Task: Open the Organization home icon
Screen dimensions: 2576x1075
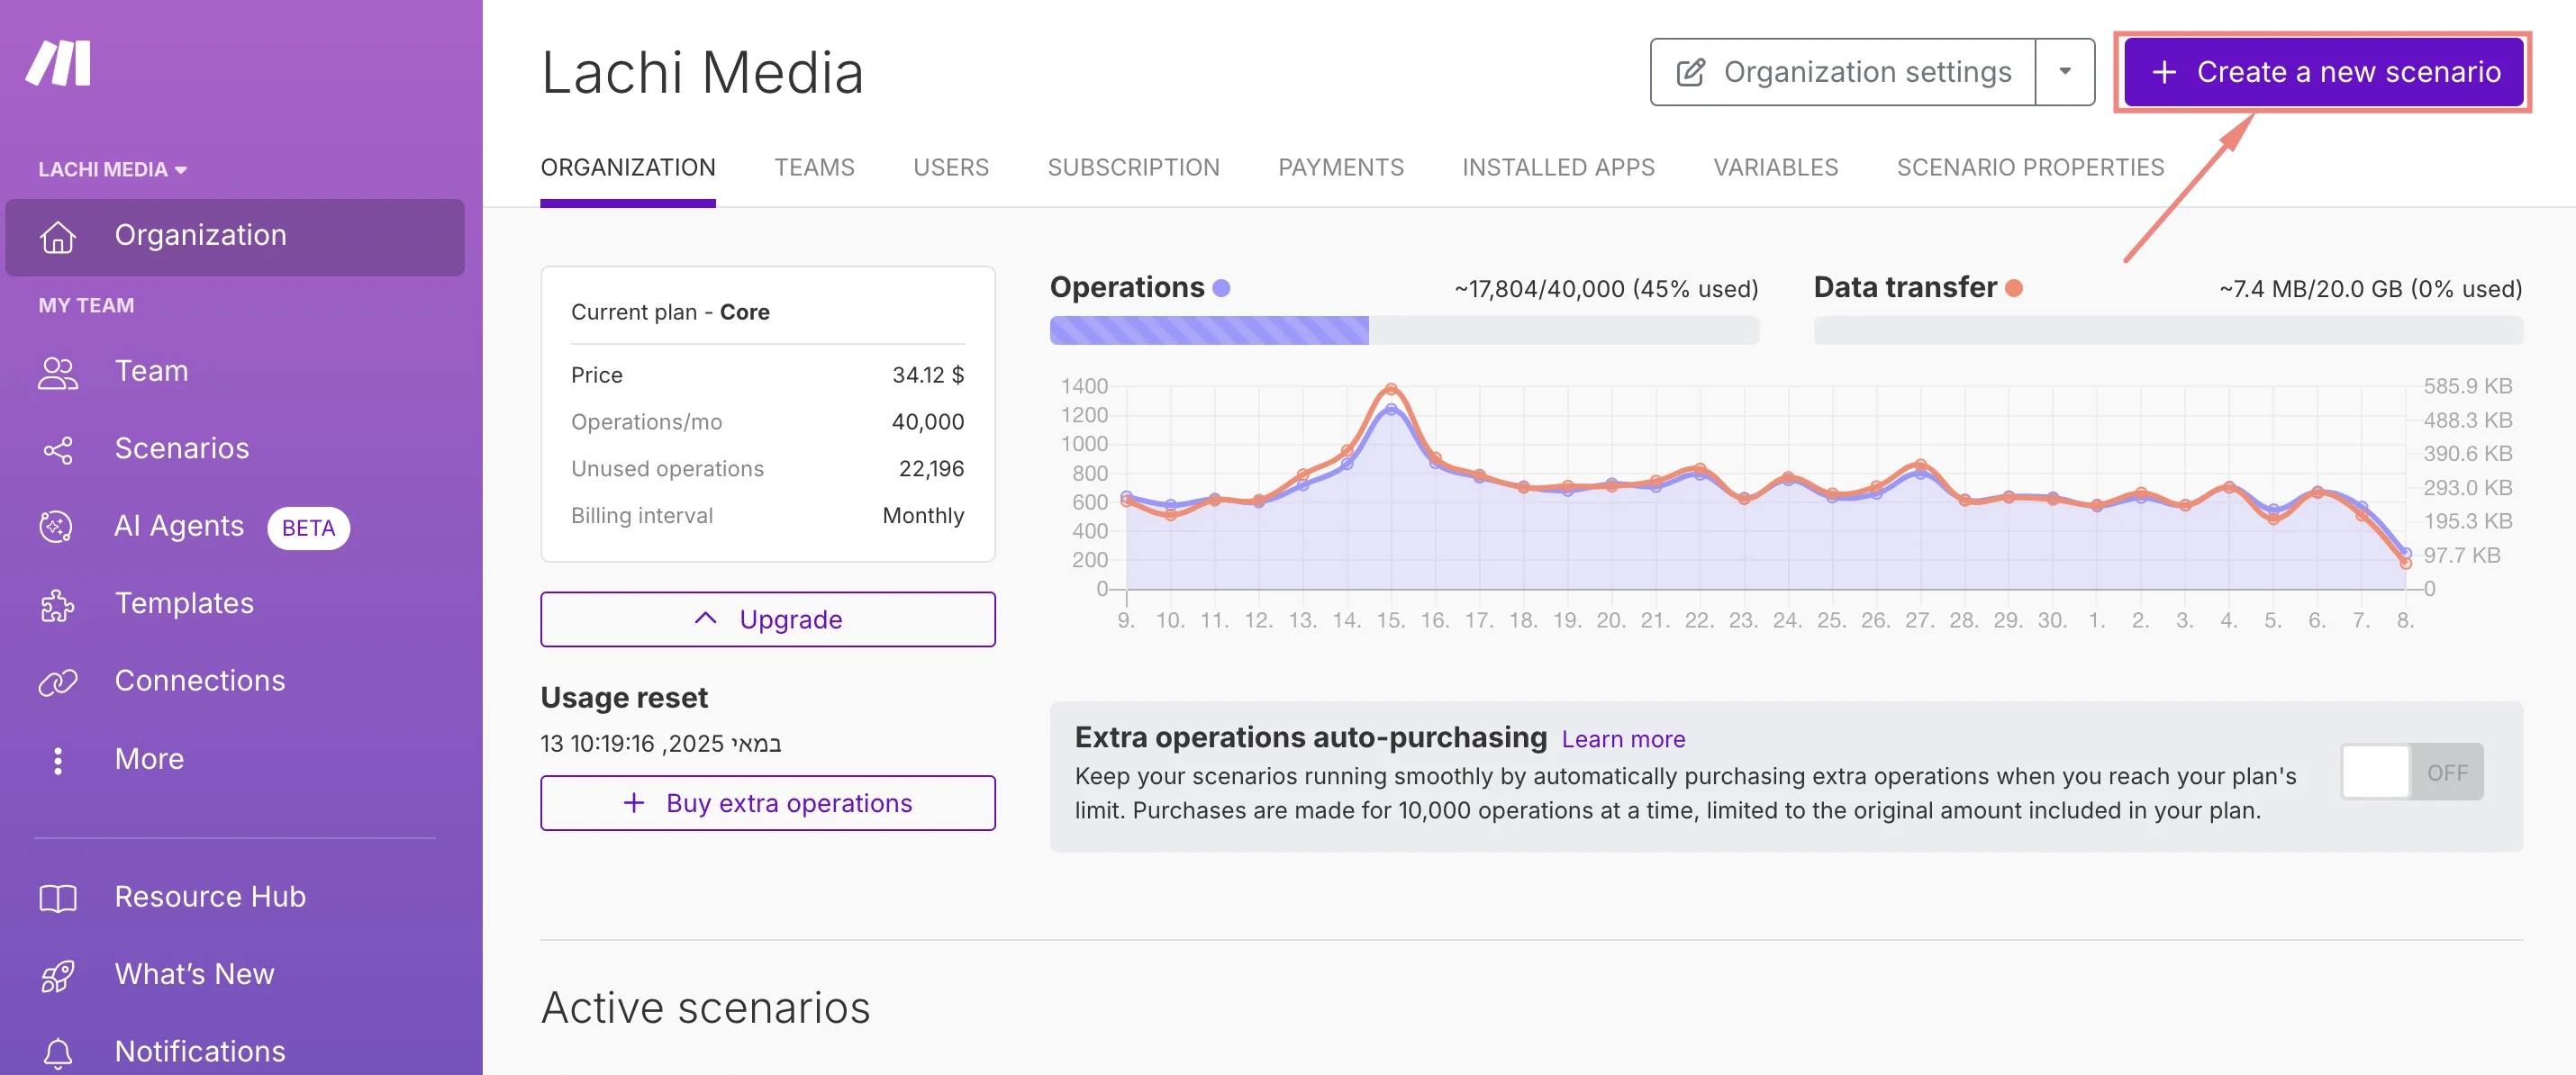Action: [x=58, y=237]
